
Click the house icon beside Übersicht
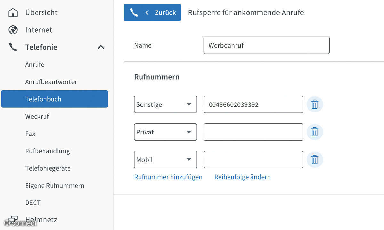coord(13,13)
